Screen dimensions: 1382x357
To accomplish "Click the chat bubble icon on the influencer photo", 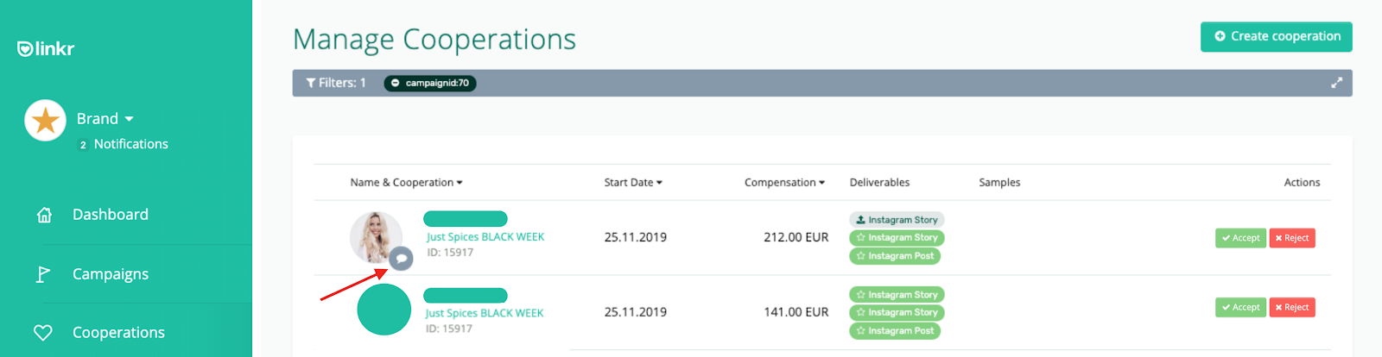I will click(x=401, y=258).
